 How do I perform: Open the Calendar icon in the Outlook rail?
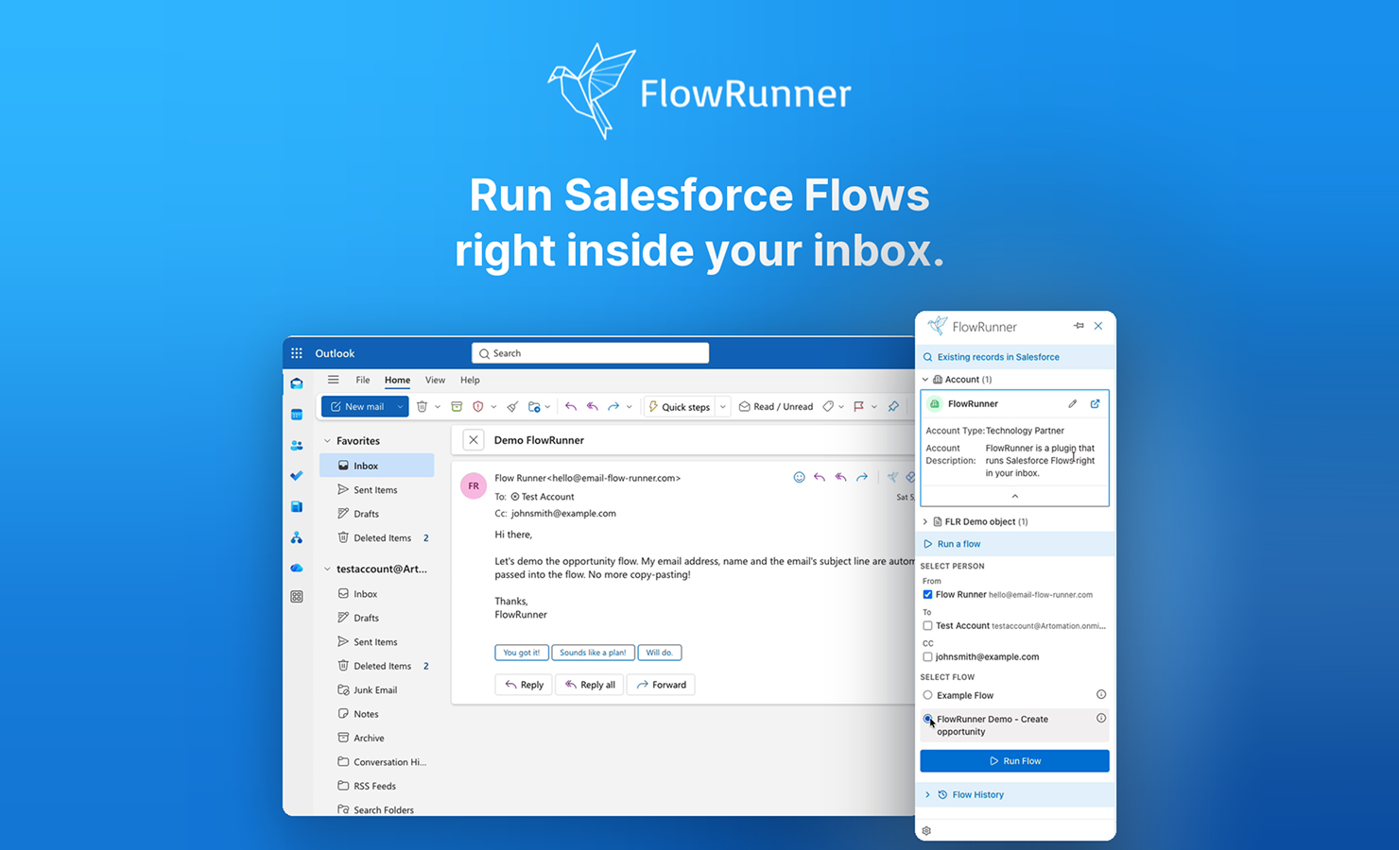point(297,415)
